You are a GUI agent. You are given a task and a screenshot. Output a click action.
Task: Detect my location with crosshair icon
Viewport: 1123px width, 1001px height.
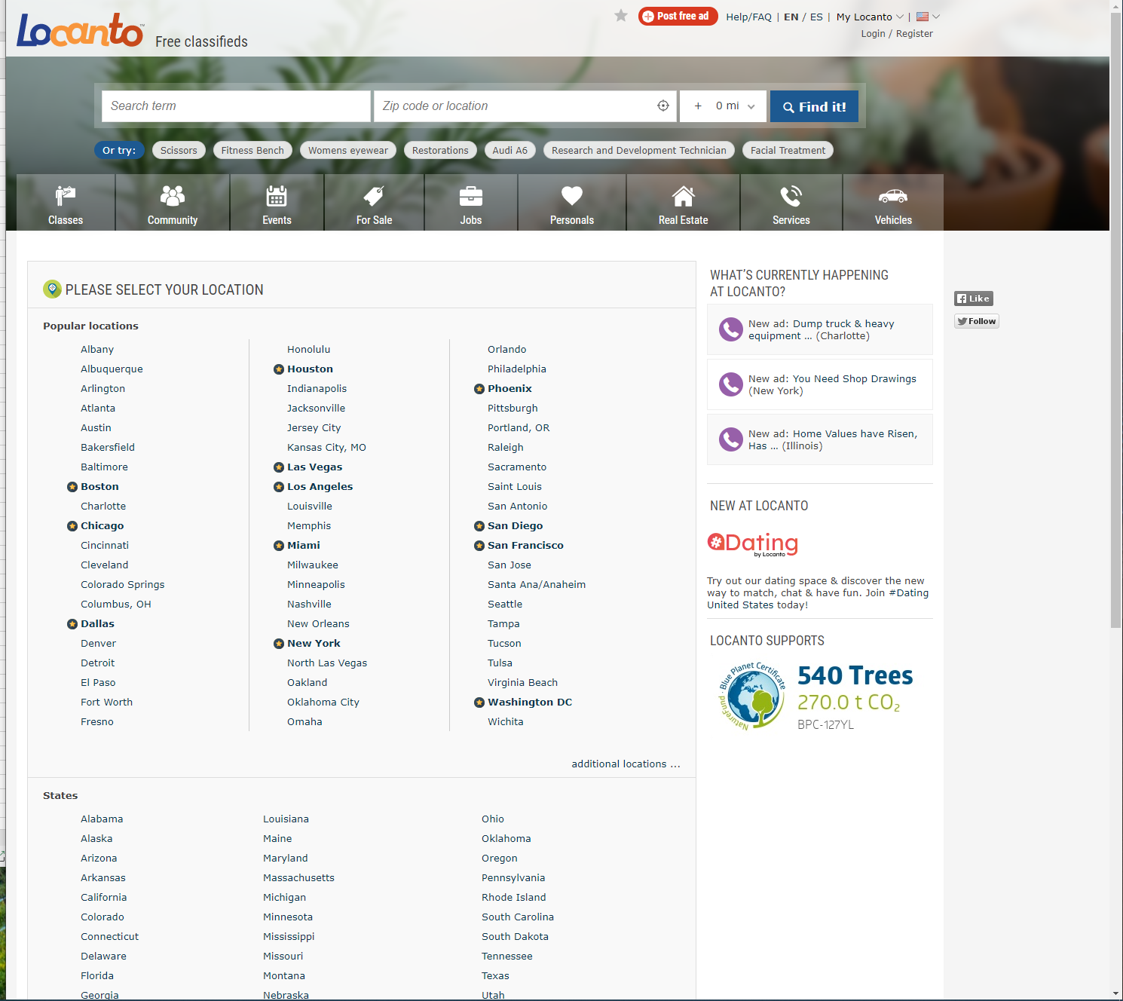(x=663, y=106)
